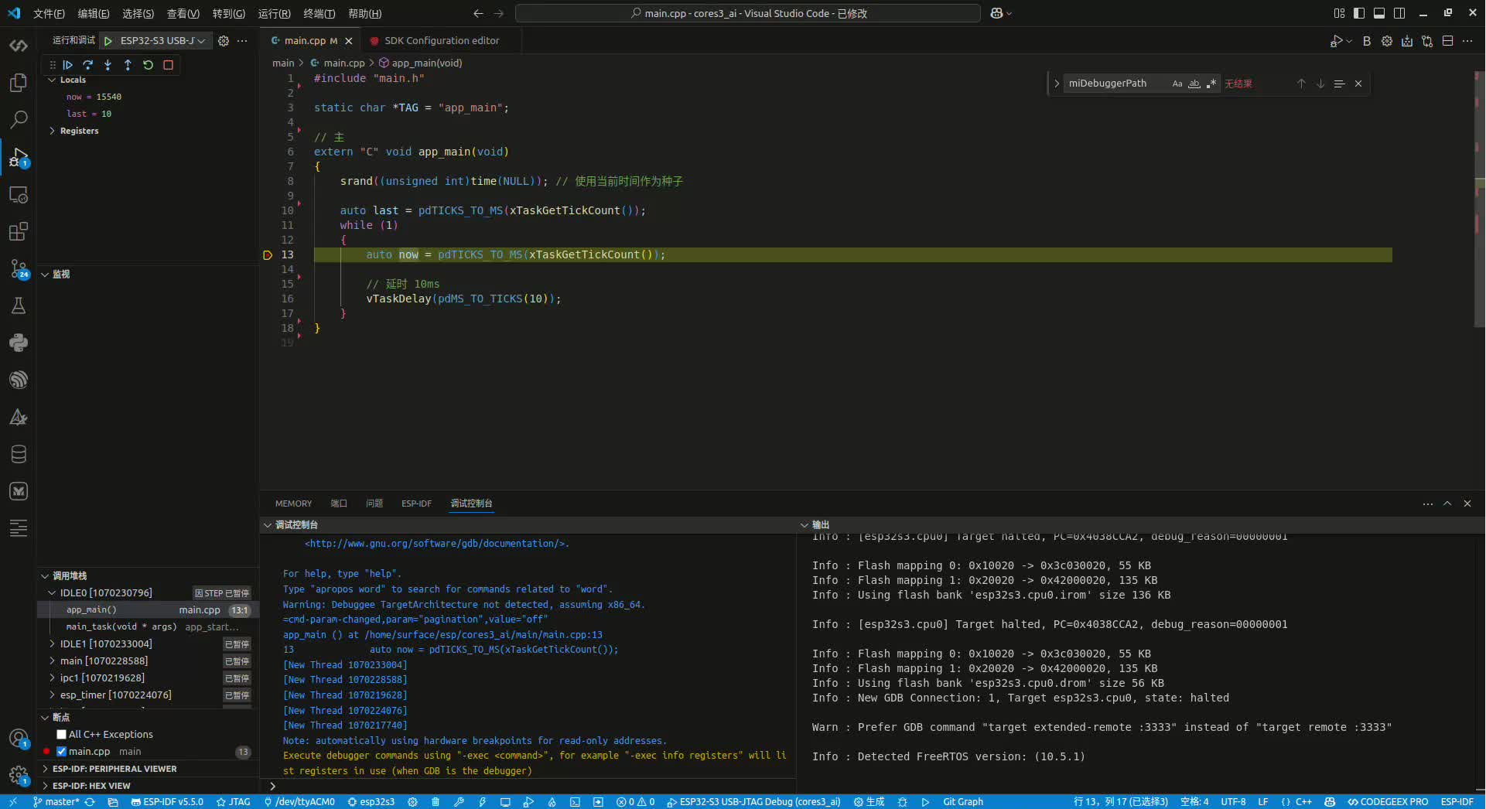Toggle Match Case in find widget
Viewport: 1486px width, 809px height.
point(1177,84)
